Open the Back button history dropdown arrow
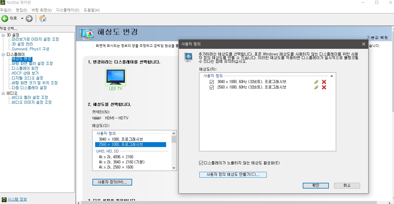This screenshot has height=204, width=394. pyautogui.click(x=22, y=18)
